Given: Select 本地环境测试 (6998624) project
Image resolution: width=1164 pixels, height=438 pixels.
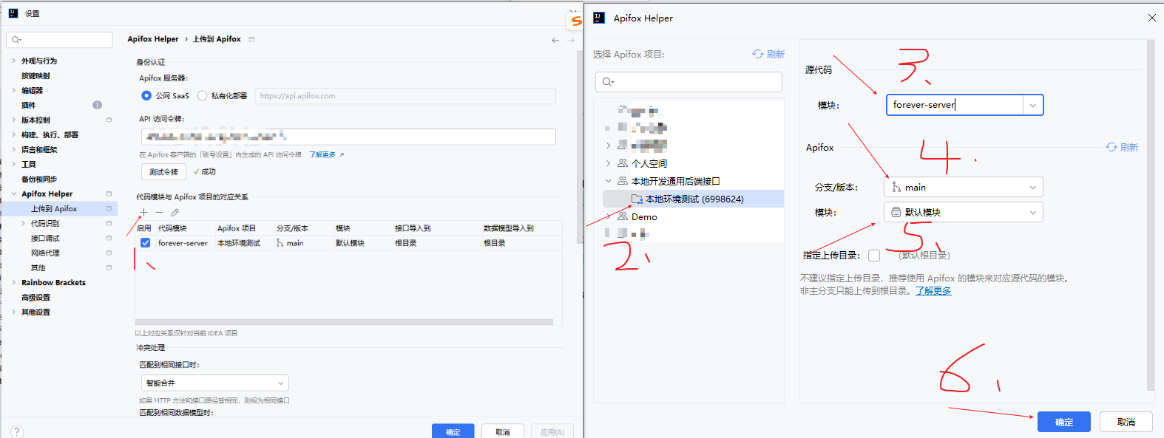Looking at the screenshot, I should tap(693, 199).
